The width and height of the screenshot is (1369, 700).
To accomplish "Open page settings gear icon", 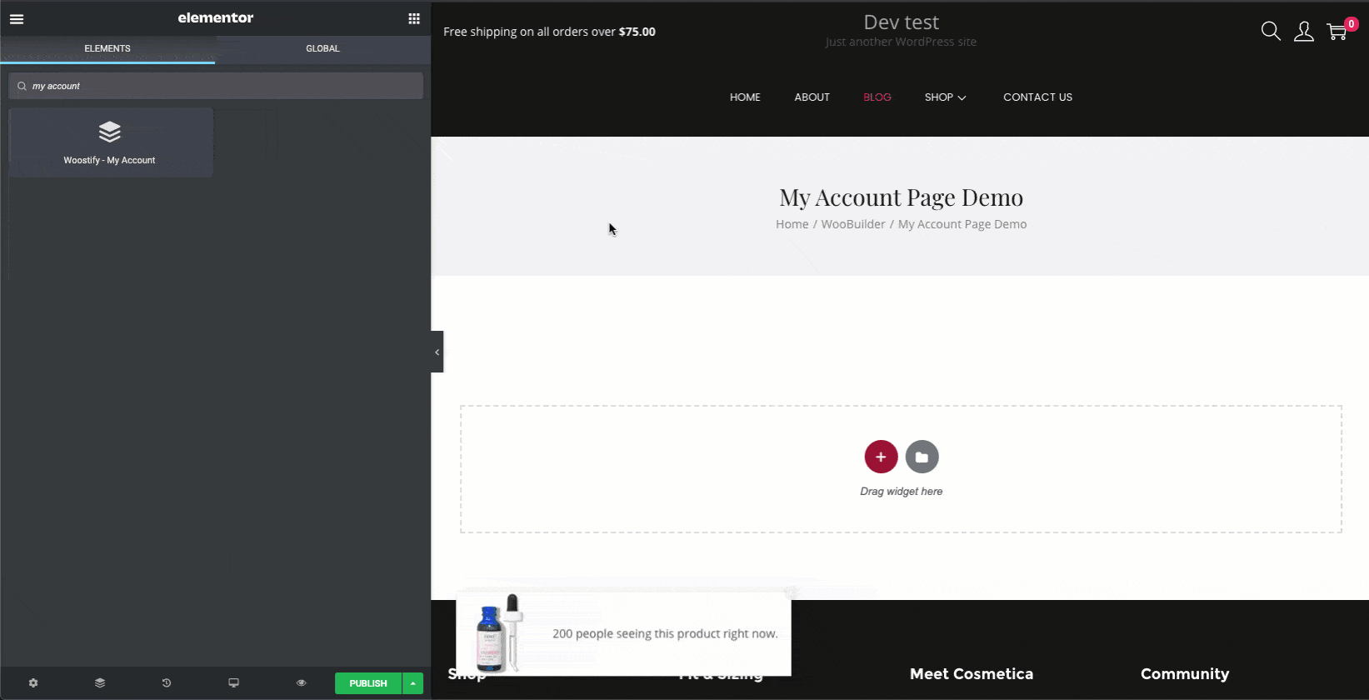I will (33, 682).
